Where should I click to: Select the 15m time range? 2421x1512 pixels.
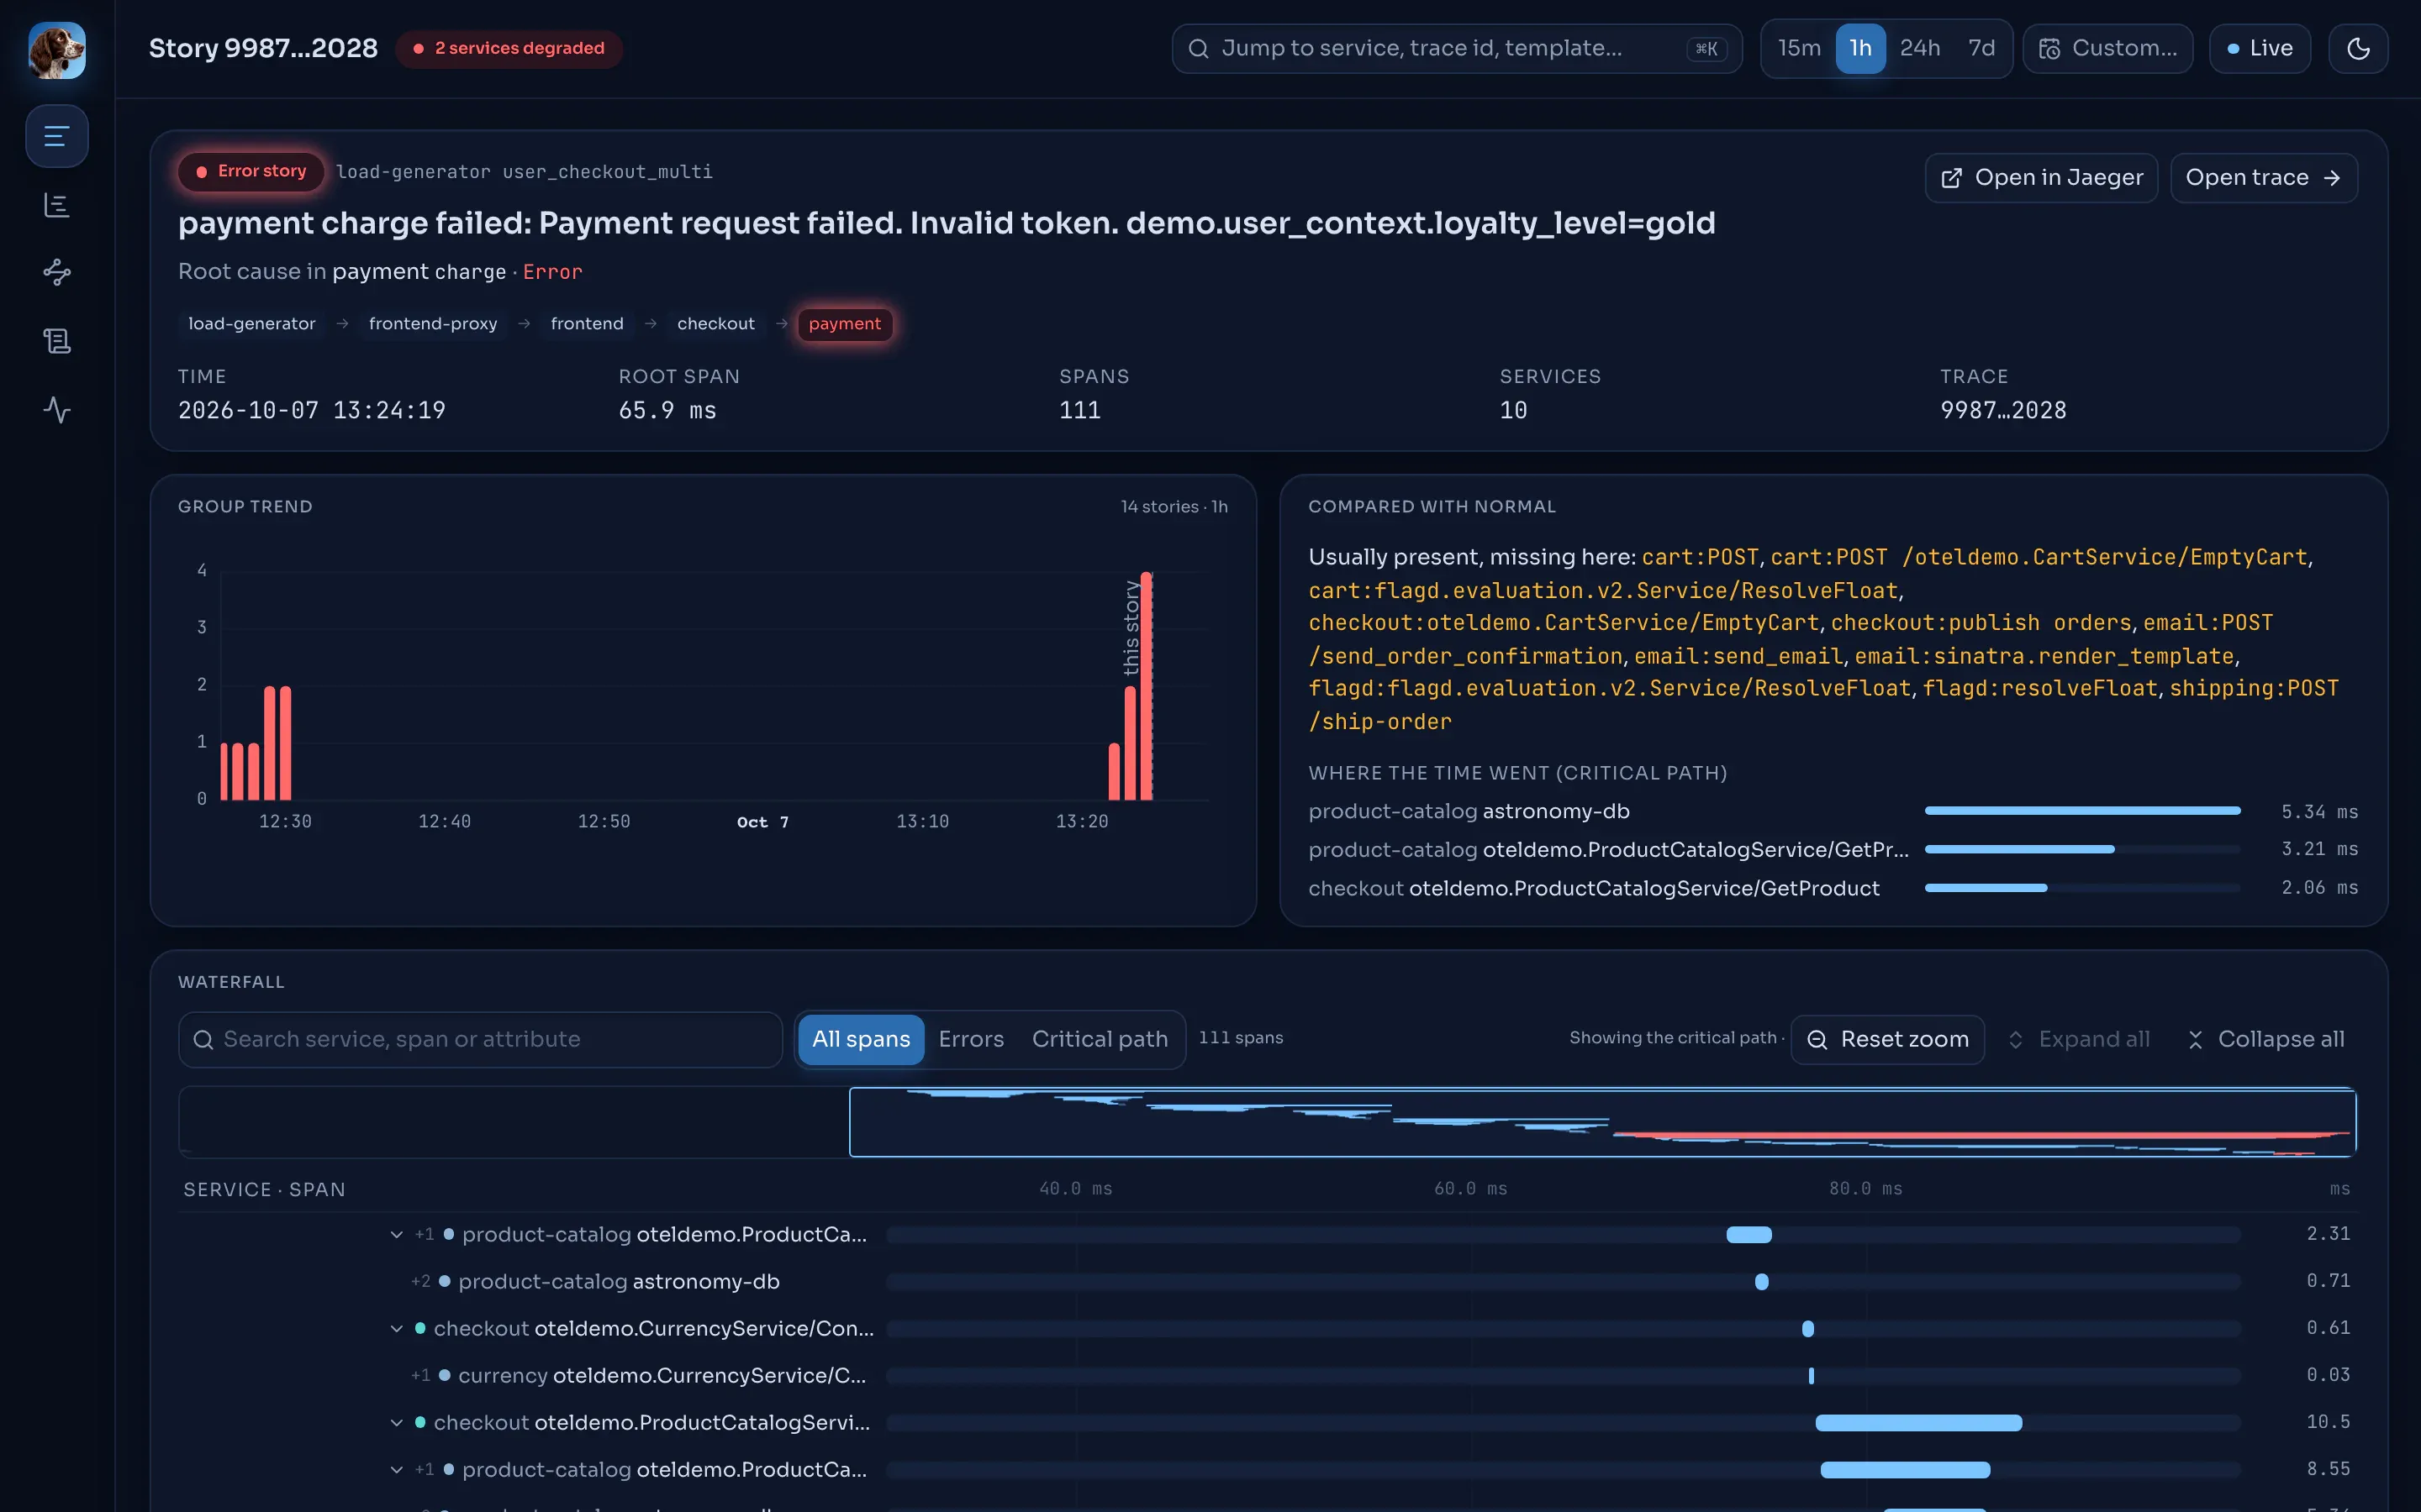coord(1799,48)
